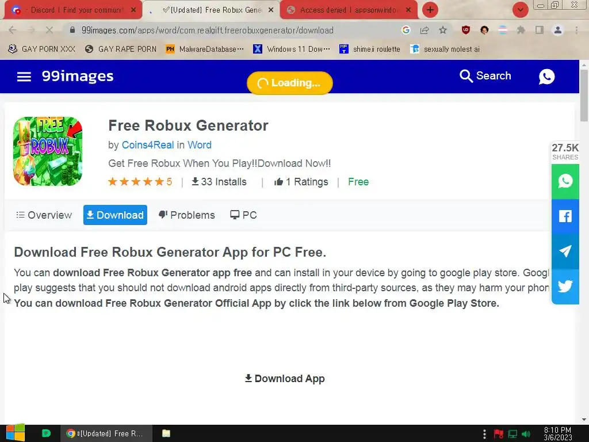Share via the green WhatsApp sidebar button
Viewport: 589px width, 442px height.
coord(565,181)
